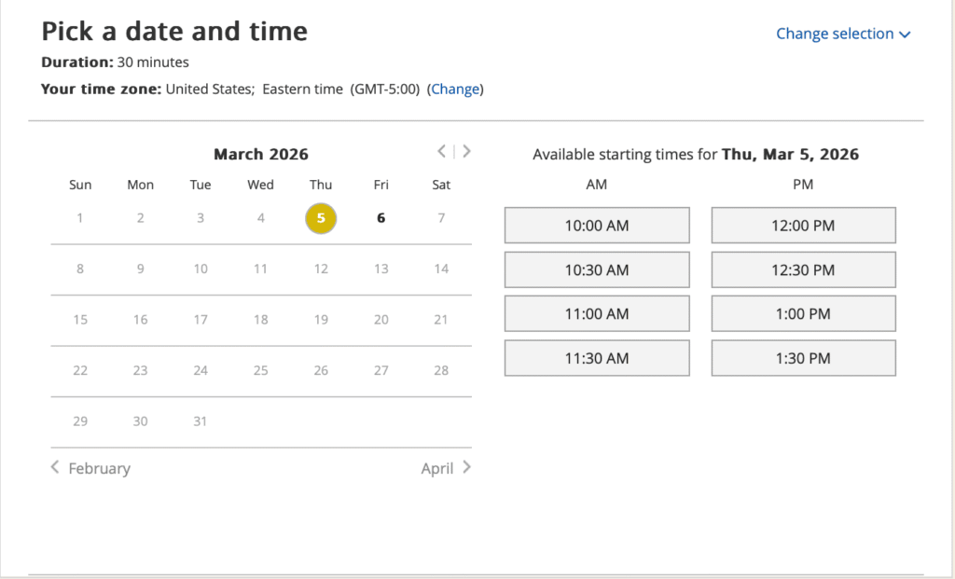
Task: Select the highlighted date March 5
Action: [x=321, y=218]
